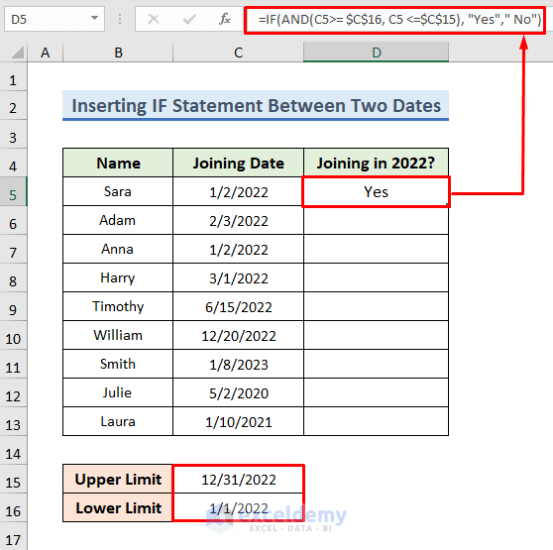Click the 'Lower Limit' label cell

click(x=118, y=508)
